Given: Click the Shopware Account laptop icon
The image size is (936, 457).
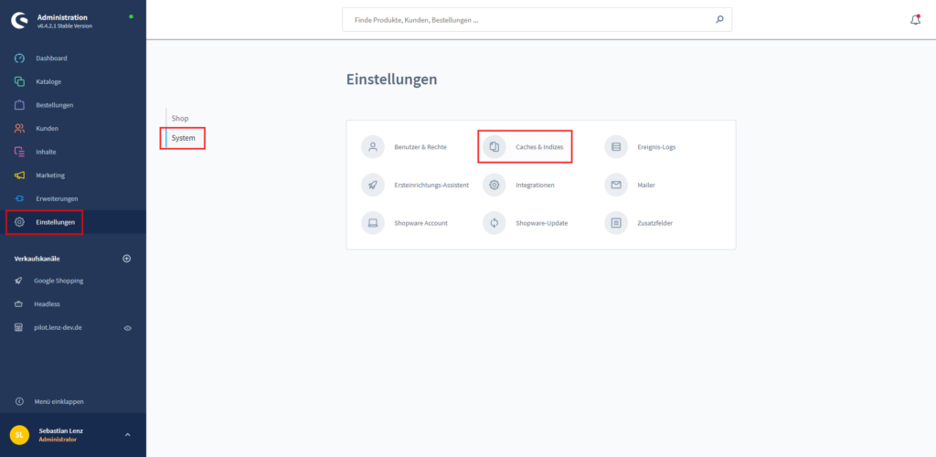Looking at the screenshot, I should pyautogui.click(x=373, y=223).
